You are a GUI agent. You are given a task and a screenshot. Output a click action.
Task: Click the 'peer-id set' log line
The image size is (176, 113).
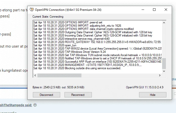click(68, 22)
